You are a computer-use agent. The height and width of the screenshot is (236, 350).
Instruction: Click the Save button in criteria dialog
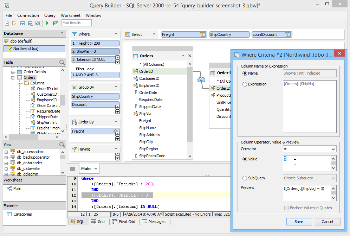pyautogui.click(x=299, y=222)
